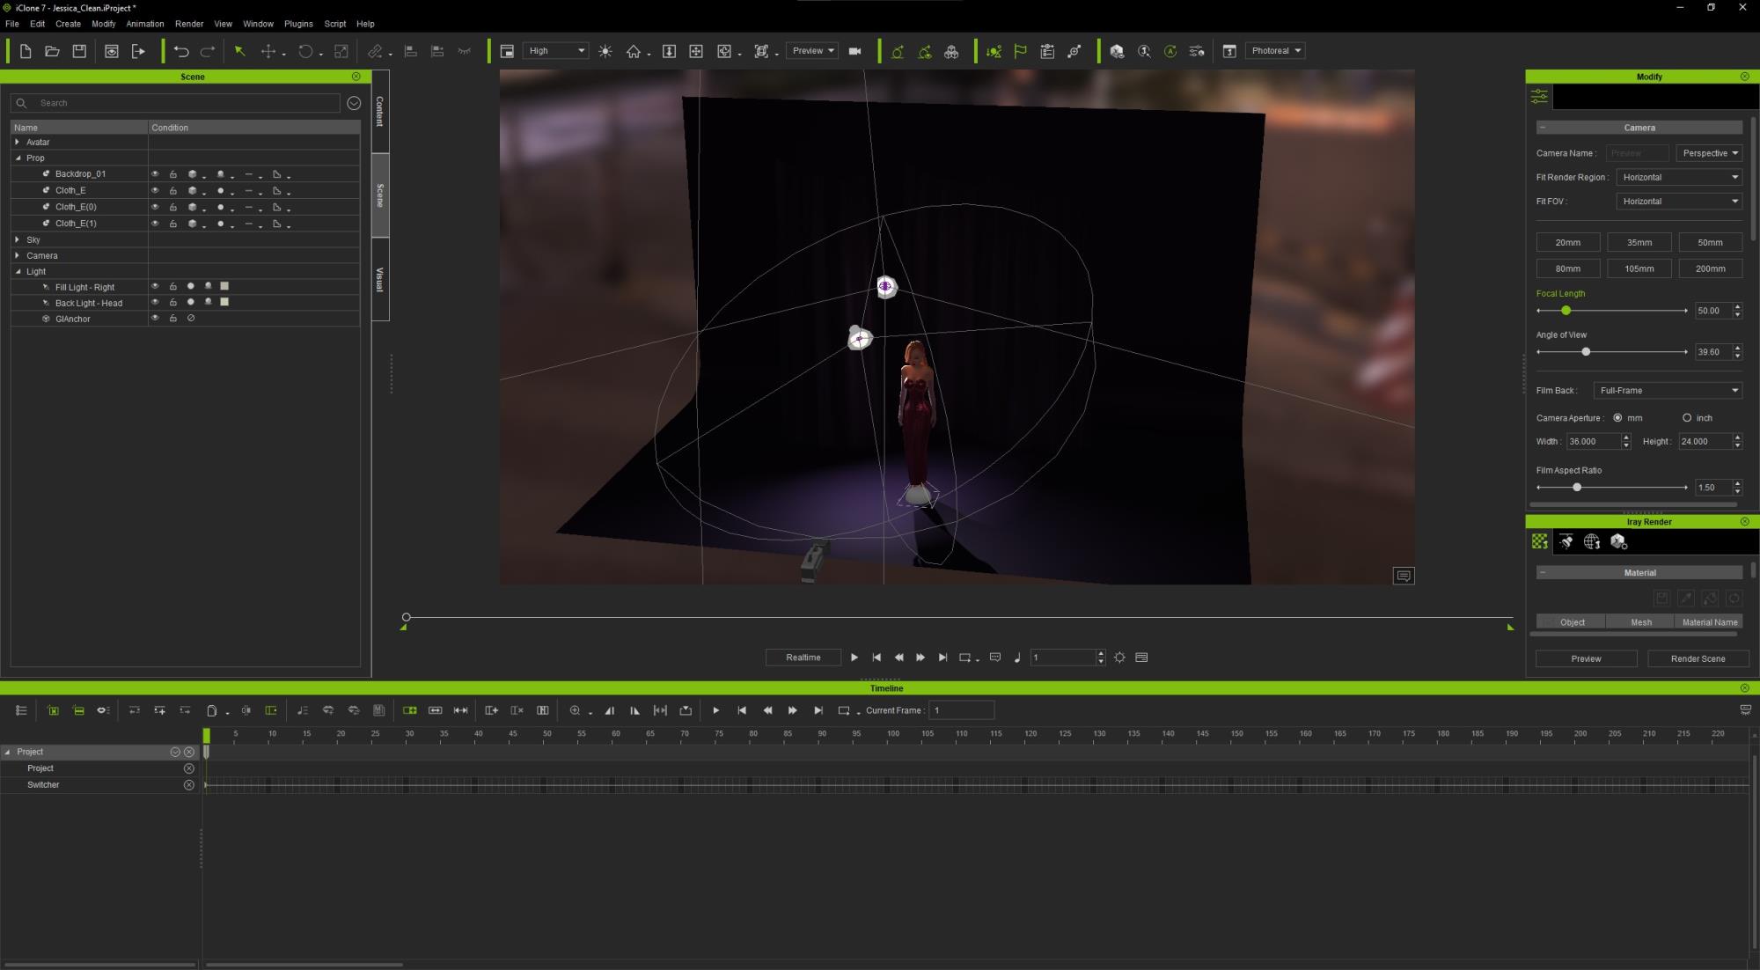The width and height of the screenshot is (1760, 970).
Task: Toggle visibility eye for Fill Light - Right
Action: pyautogui.click(x=155, y=286)
